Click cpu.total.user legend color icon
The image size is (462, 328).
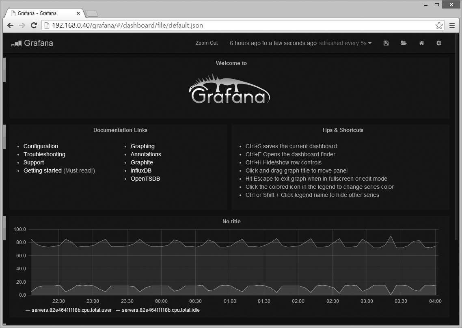click(28, 310)
